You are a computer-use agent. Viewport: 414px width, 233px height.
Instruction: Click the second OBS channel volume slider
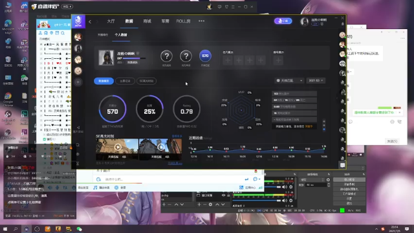256,201
